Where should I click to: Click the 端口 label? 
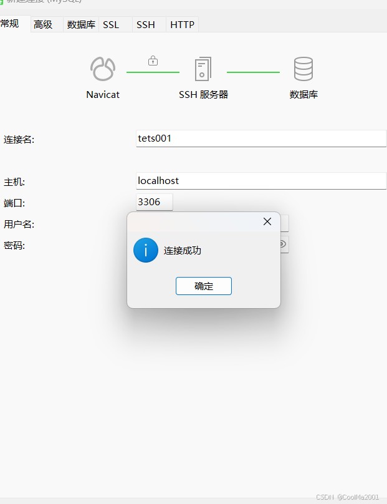tap(14, 203)
